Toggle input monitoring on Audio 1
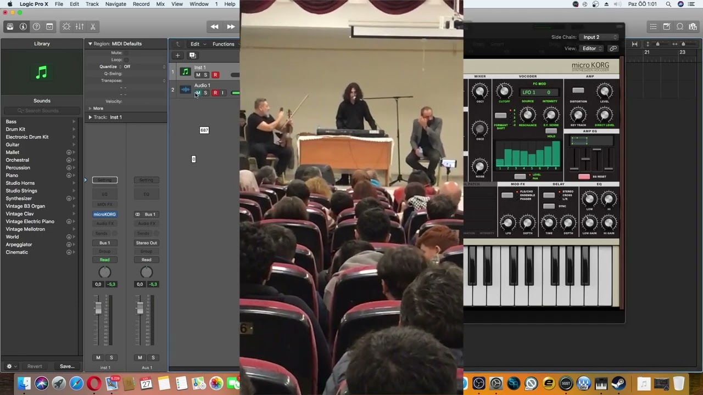Viewport: 703px width, 395px height. 222,93
